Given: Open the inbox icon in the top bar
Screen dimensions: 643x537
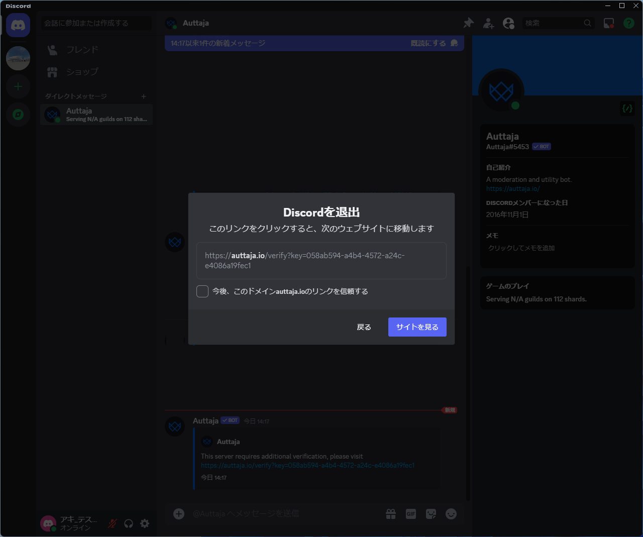Looking at the screenshot, I should [x=608, y=23].
